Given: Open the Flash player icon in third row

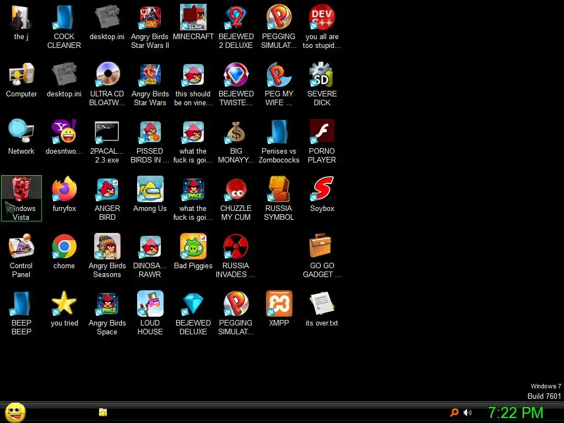Looking at the screenshot, I should [322, 142].
